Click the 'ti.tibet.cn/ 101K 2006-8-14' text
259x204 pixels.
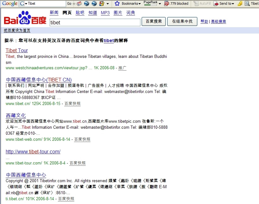click(30, 199)
